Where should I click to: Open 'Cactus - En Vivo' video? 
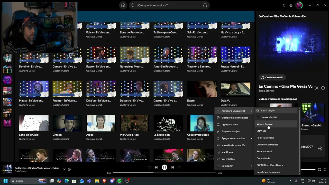[168, 89]
